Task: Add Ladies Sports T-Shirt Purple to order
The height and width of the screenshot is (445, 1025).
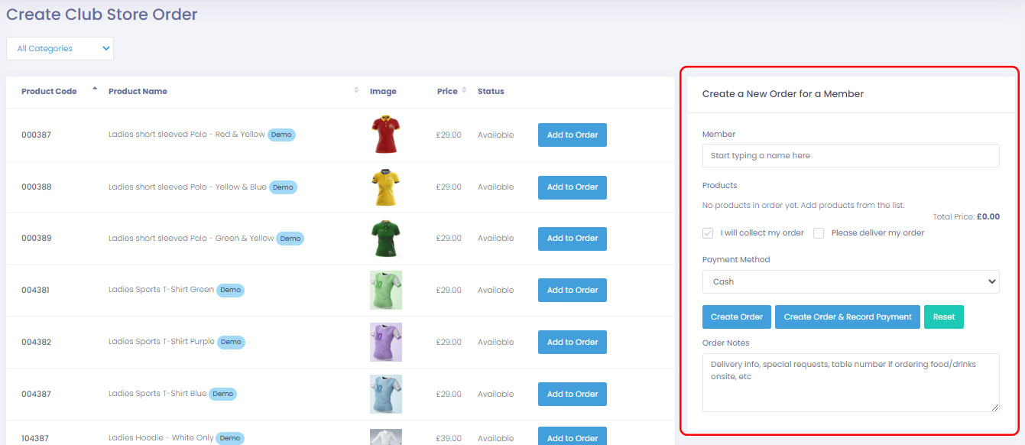Action: [572, 342]
